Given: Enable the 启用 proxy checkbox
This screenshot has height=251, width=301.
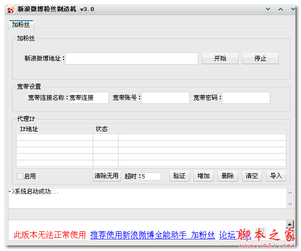Looking at the screenshot, I should coord(20,176).
